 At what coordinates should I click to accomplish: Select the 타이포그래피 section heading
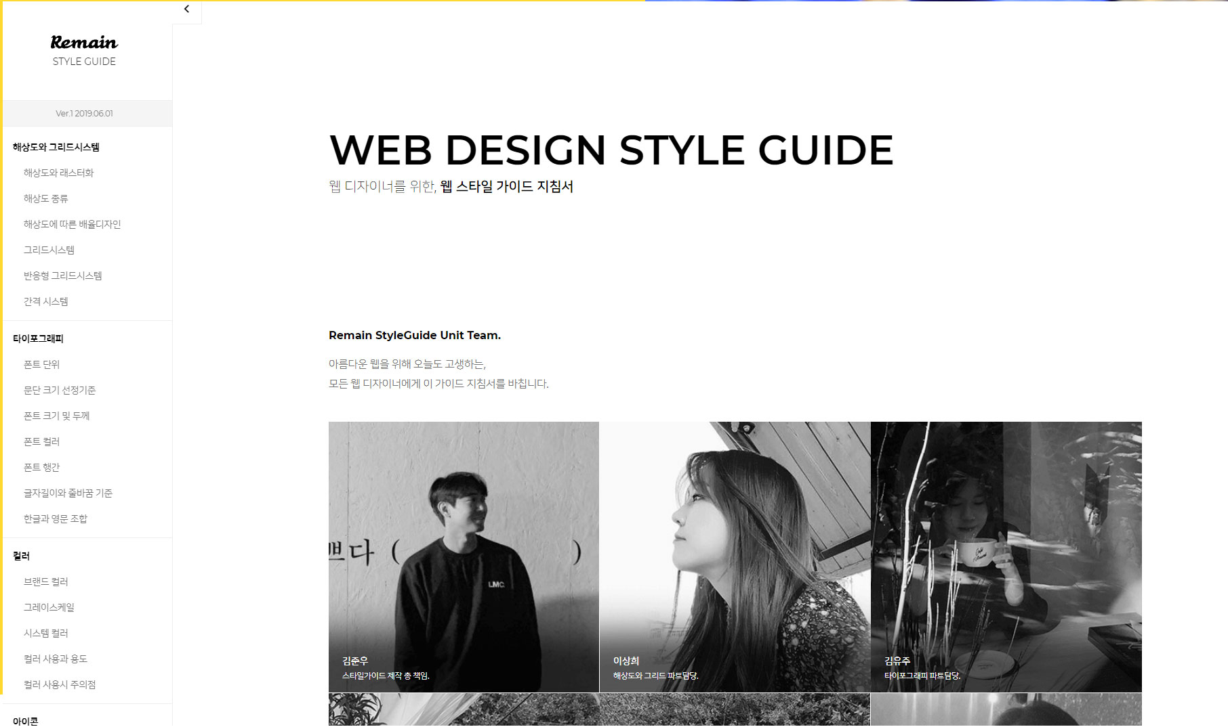(38, 338)
